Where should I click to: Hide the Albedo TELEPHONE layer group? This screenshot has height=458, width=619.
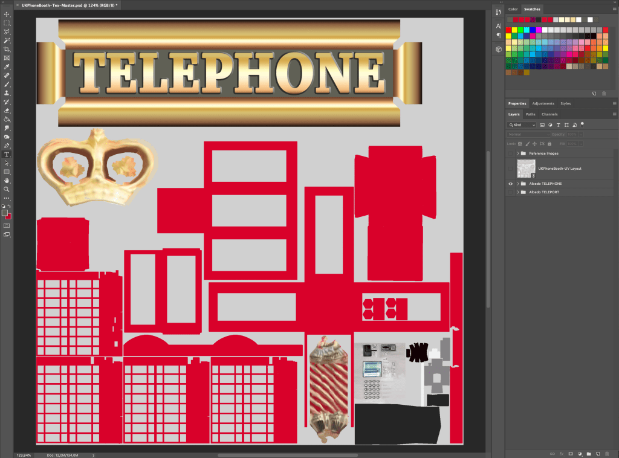(x=510, y=183)
